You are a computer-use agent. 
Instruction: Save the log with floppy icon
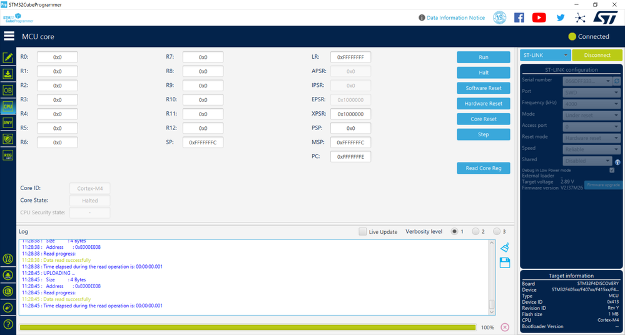[x=505, y=263]
